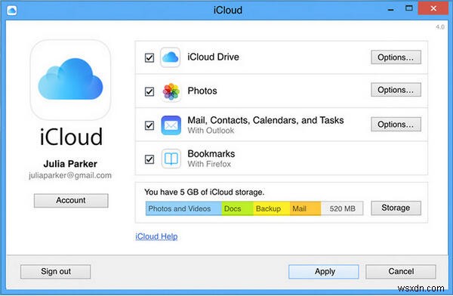Uncheck the iCloud Drive checkbox
This screenshot has width=453, height=296.
pyautogui.click(x=149, y=58)
